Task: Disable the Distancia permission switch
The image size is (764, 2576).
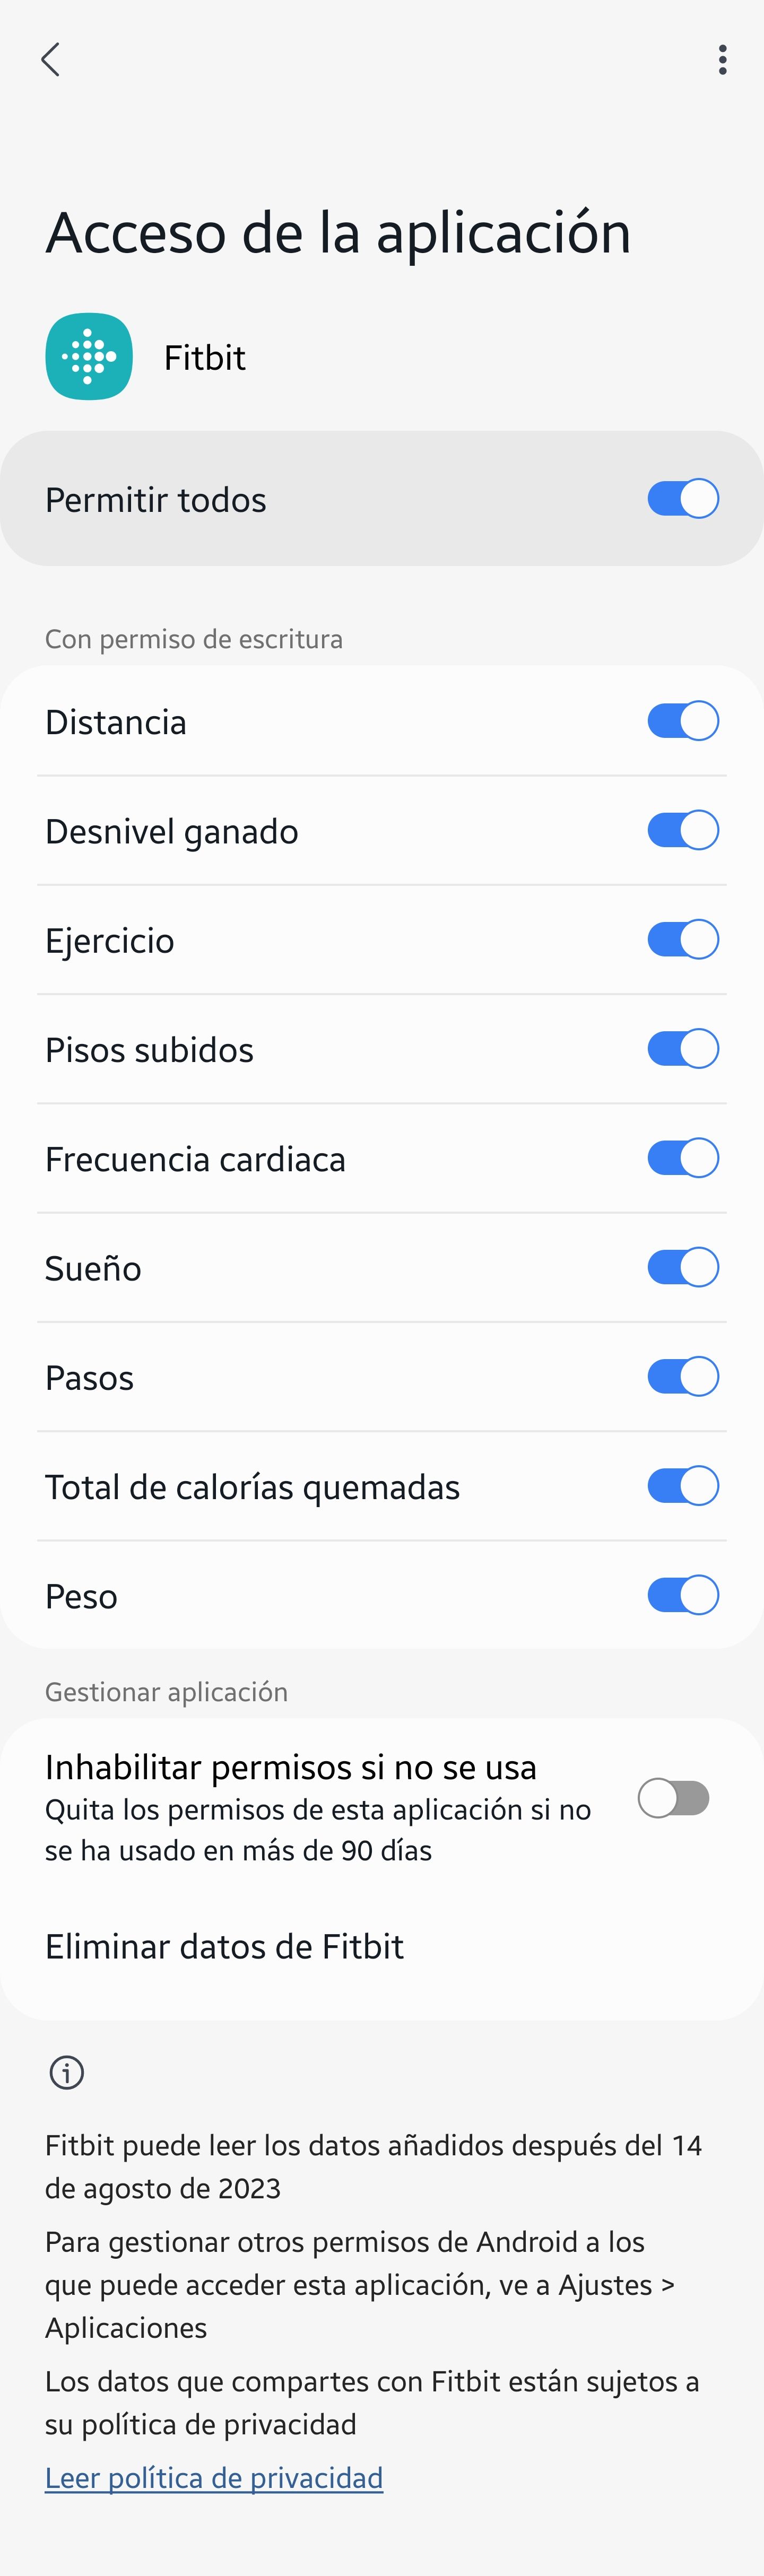Action: click(683, 721)
